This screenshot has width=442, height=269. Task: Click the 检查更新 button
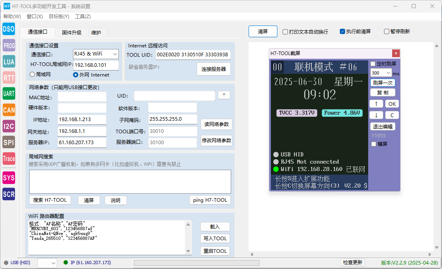pos(353,262)
